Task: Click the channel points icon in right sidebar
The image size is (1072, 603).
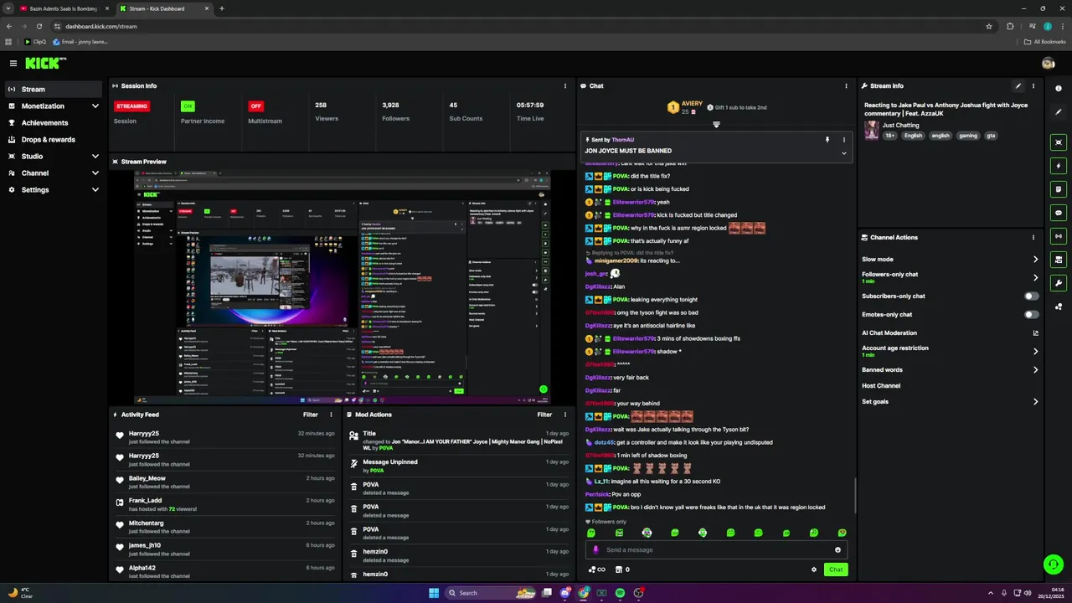Action: point(1059,307)
